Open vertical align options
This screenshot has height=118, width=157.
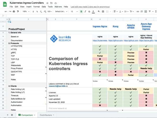(121, 12)
